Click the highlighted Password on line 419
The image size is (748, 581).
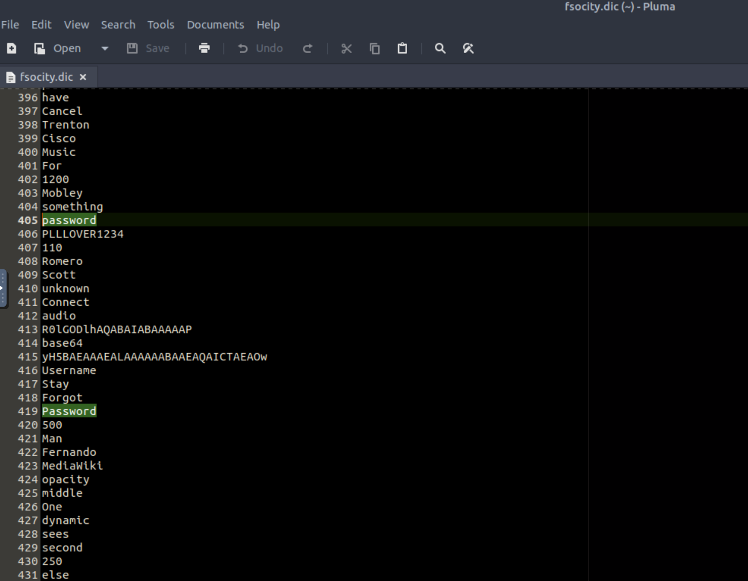tap(69, 411)
